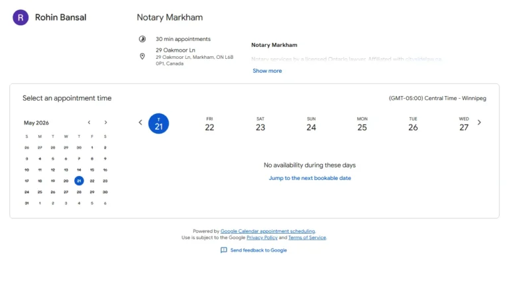
Task: Click the Rohin Bansal name
Action: [x=61, y=17]
